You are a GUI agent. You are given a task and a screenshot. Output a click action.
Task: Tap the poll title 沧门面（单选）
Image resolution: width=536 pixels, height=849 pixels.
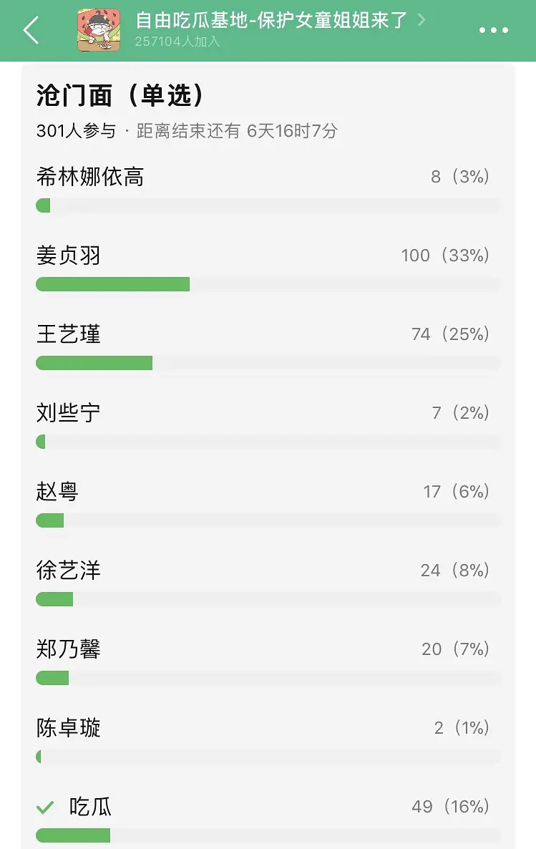[x=120, y=95]
